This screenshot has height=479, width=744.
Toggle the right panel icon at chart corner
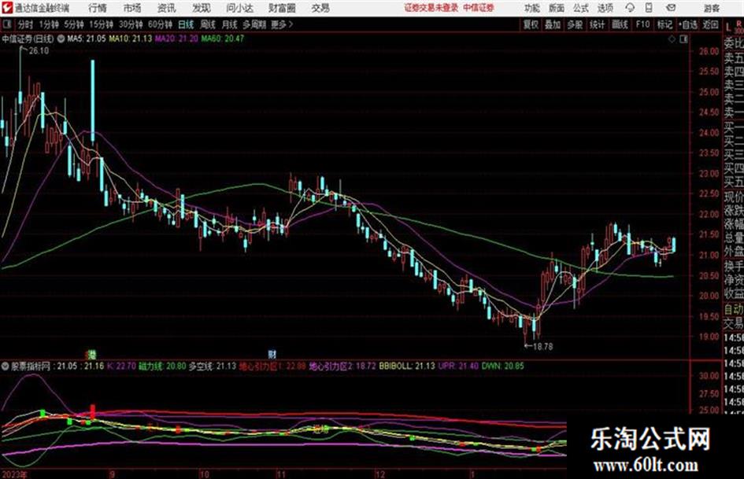(683, 39)
